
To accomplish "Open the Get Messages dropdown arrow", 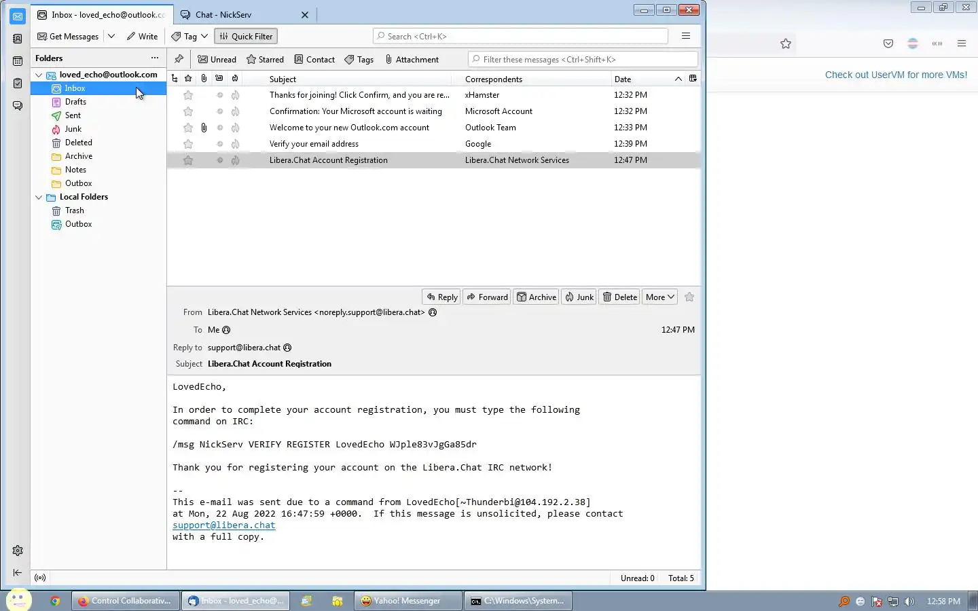I will pyautogui.click(x=111, y=37).
